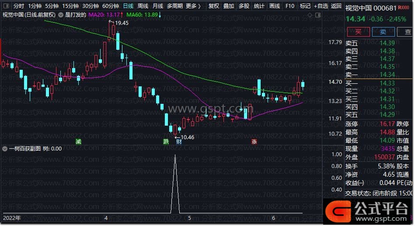This screenshot has height=226, width=415.
Task: Click the 跌 marker on the chart
Action: click(166, 142)
